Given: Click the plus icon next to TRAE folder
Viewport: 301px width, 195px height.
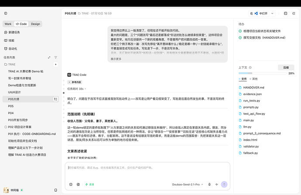Looking at the screenshot, I should [56, 64].
